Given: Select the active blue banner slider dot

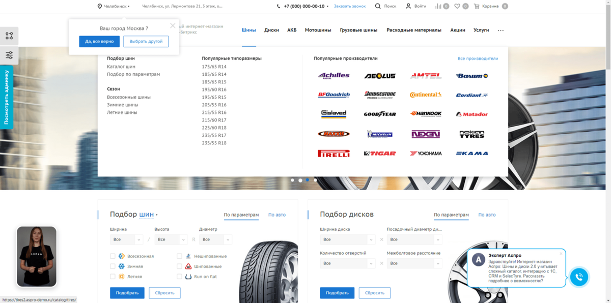Looking at the screenshot, I should [x=308, y=180].
